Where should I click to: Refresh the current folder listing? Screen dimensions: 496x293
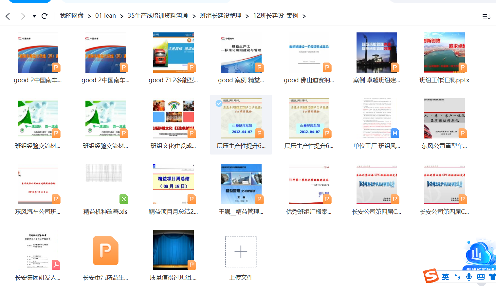(45, 16)
